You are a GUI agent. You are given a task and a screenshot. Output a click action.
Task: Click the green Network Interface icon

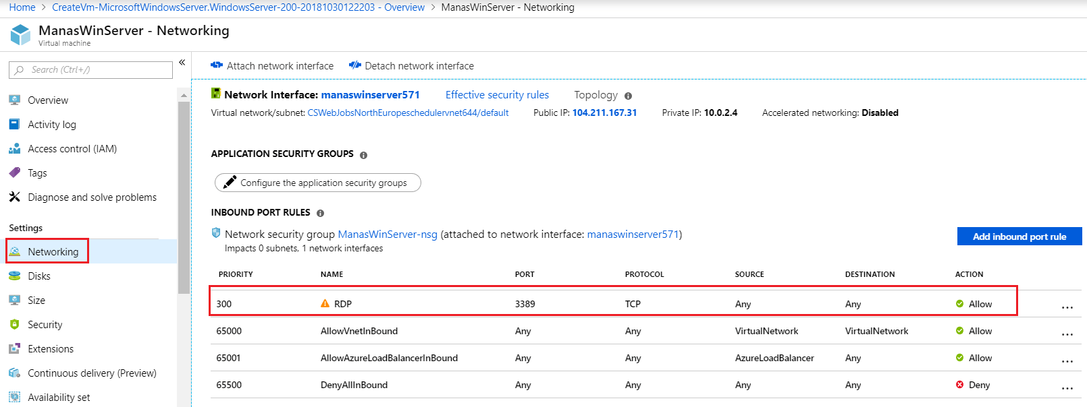coord(216,94)
